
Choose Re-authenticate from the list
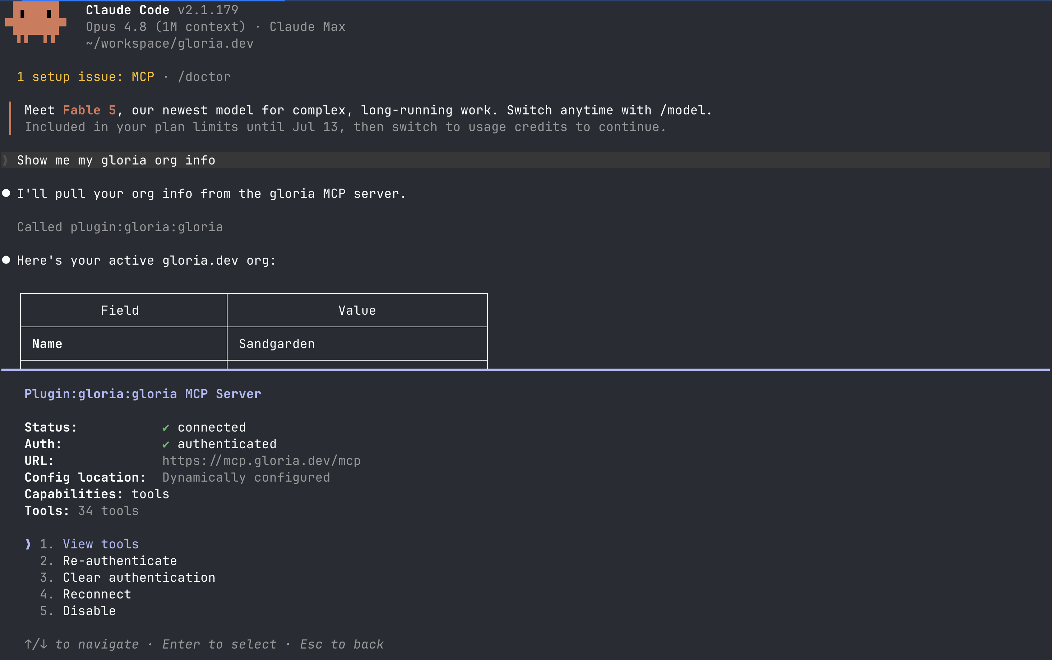120,561
